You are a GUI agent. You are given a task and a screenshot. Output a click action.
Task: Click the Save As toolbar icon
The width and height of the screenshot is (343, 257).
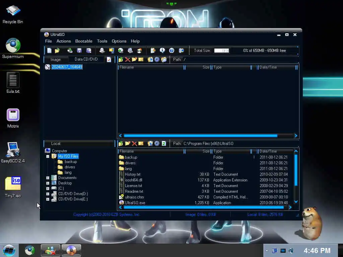coord(88,51)
